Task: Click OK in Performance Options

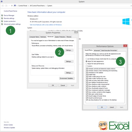Action: pos(102,107)
